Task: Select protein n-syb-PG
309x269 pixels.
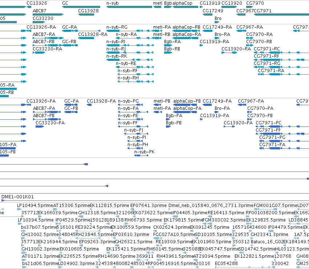Action: pos(128,101)
